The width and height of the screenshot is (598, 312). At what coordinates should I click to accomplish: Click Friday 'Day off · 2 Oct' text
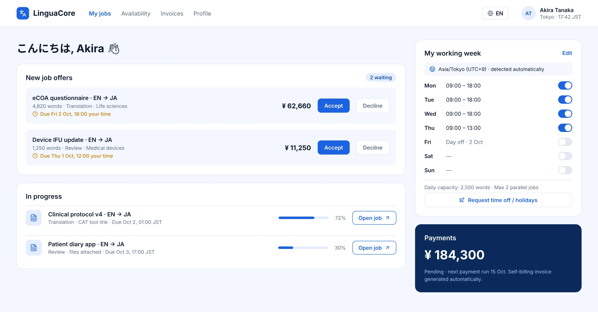464,142
